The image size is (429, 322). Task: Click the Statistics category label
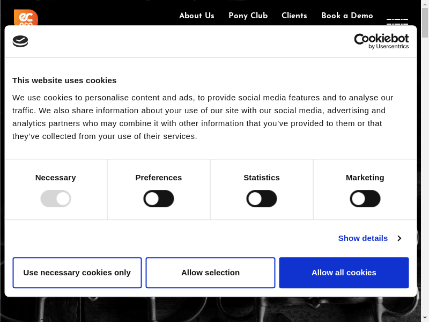(x=262, y=178)
